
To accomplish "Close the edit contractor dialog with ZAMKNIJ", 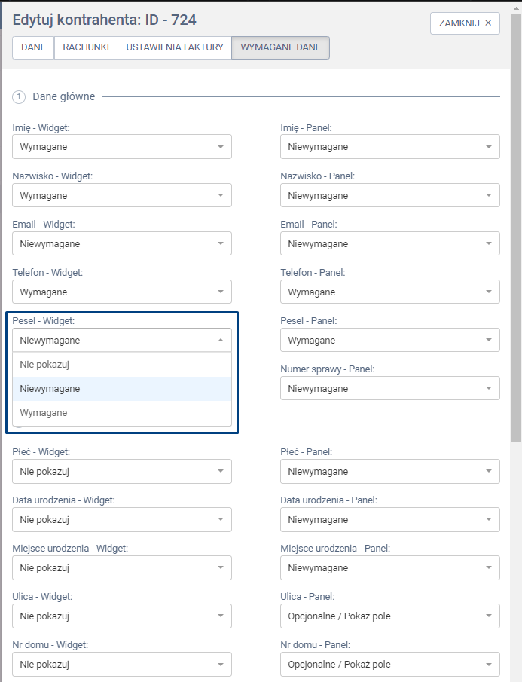I will 465,23.
